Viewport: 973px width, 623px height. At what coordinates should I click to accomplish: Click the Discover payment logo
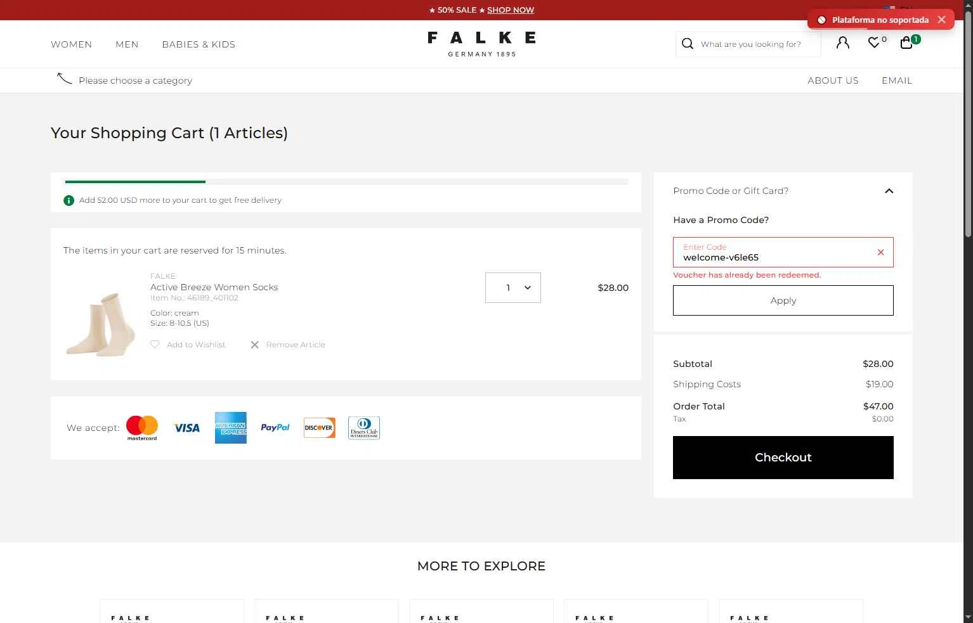(x=319, y=428)
